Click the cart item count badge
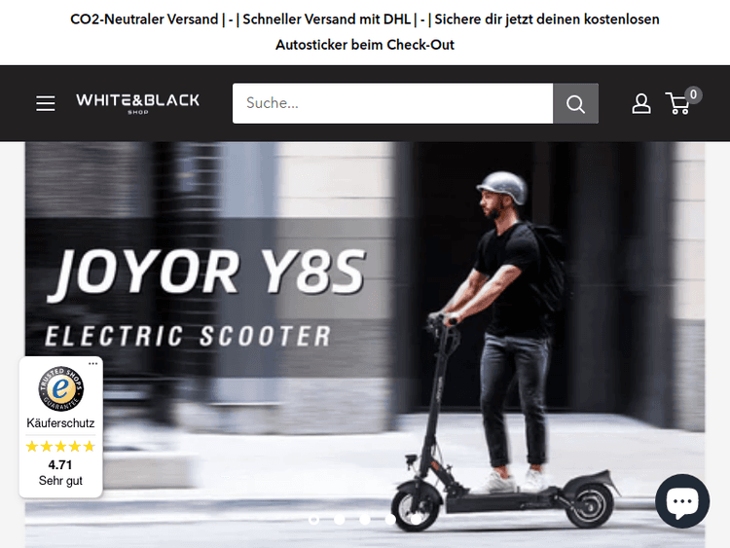Screen dimensions: 730x548 pos(693,95)
